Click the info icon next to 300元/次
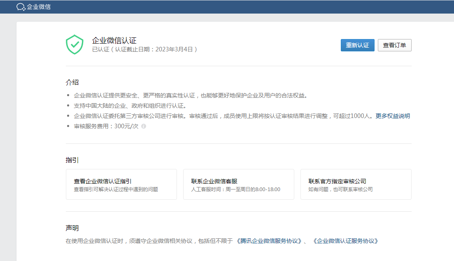The image size is (454, 261). 144,126
